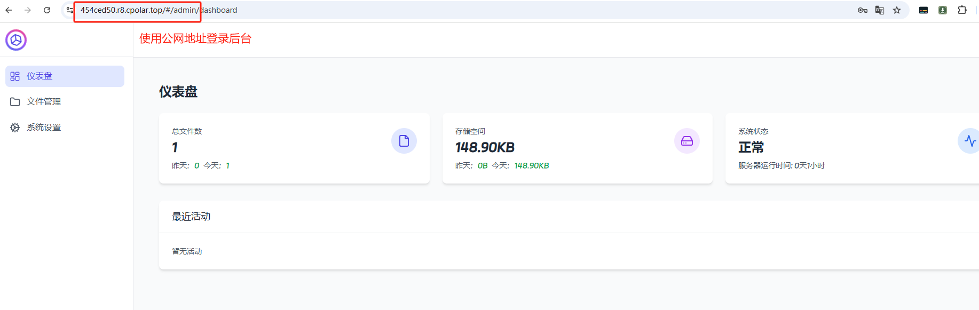Viewport: 979px width, 310px height.
Task: Click the file icon in 总文件数 card
Action: point(404,141)
